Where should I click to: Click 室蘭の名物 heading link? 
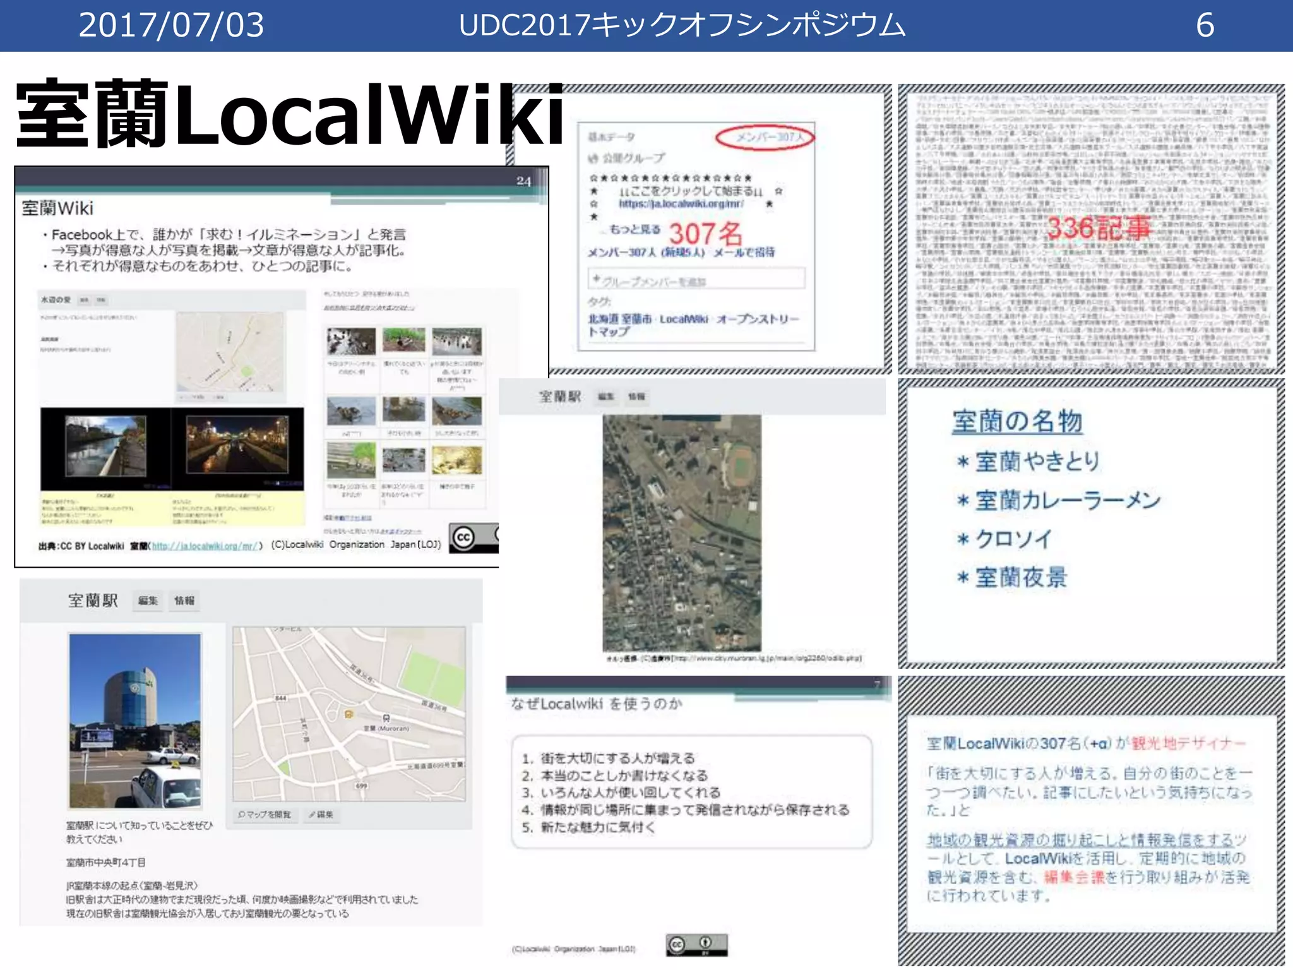pos(1017,422)
